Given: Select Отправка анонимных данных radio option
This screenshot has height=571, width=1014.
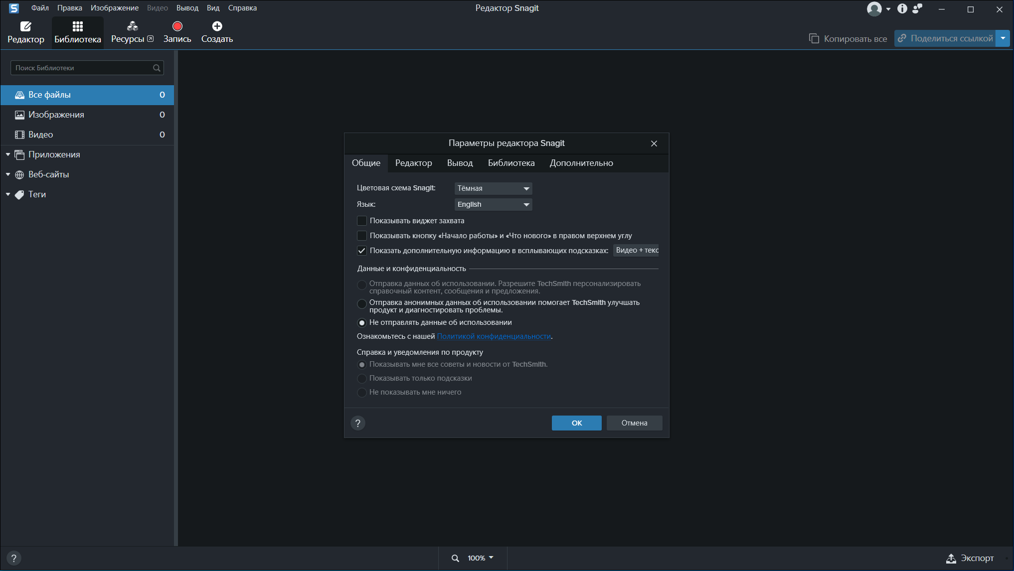Looking at the screenshot, I should coord(362,303).
